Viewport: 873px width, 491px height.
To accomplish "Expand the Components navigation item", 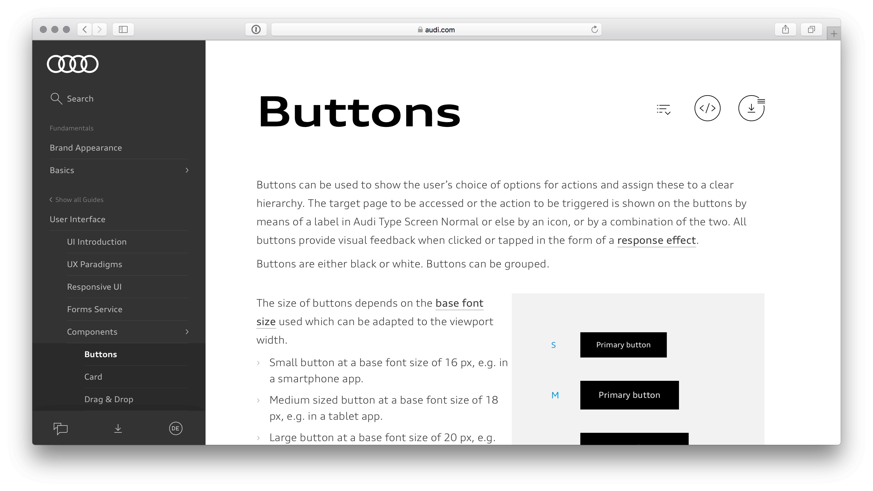I will [x=186, y=331].
